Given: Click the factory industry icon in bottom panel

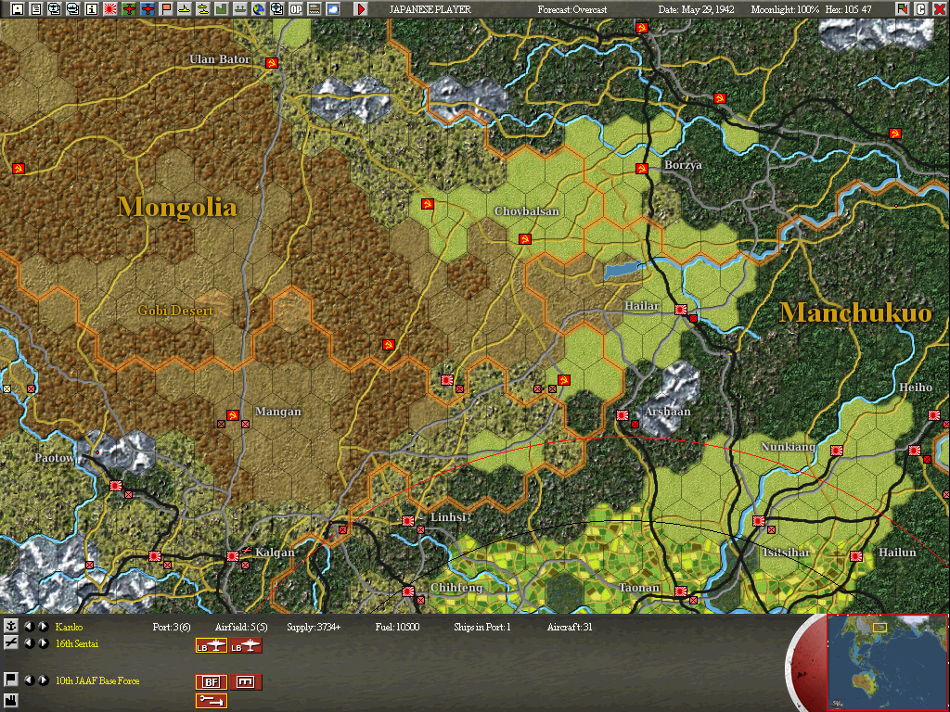Looking at the screenshot, I should coord(10,703).
